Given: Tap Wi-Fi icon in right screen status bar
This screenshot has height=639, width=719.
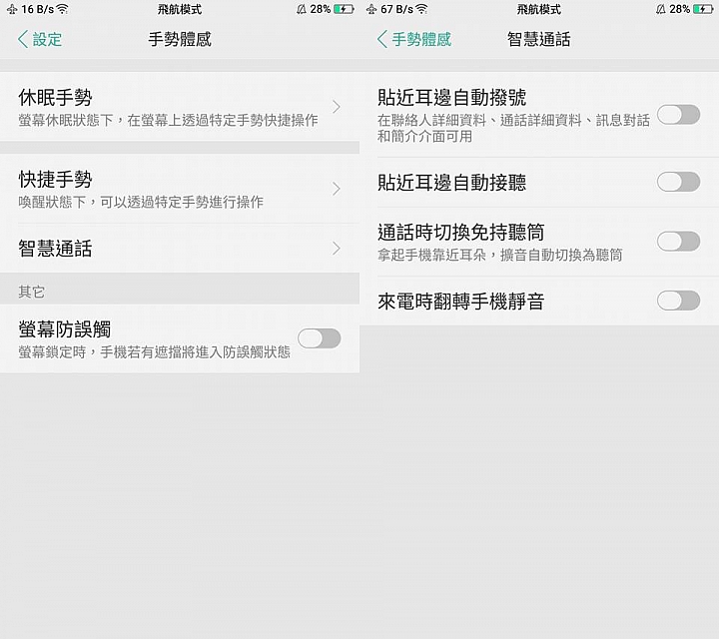Looking at the screenshot, I should pyautogui.click(x=421, y=9).
